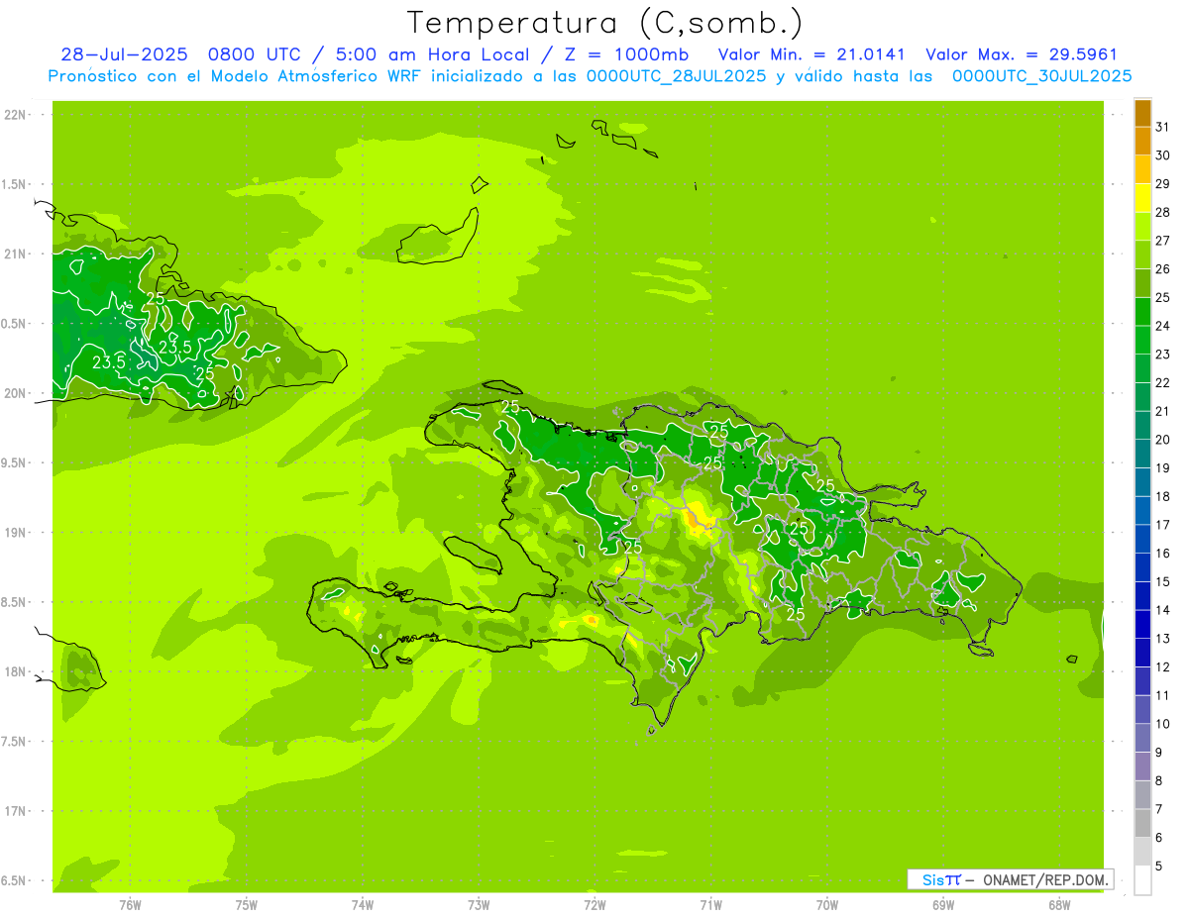
Task: Click the legend value '10'
Action: coord(1163,724)
